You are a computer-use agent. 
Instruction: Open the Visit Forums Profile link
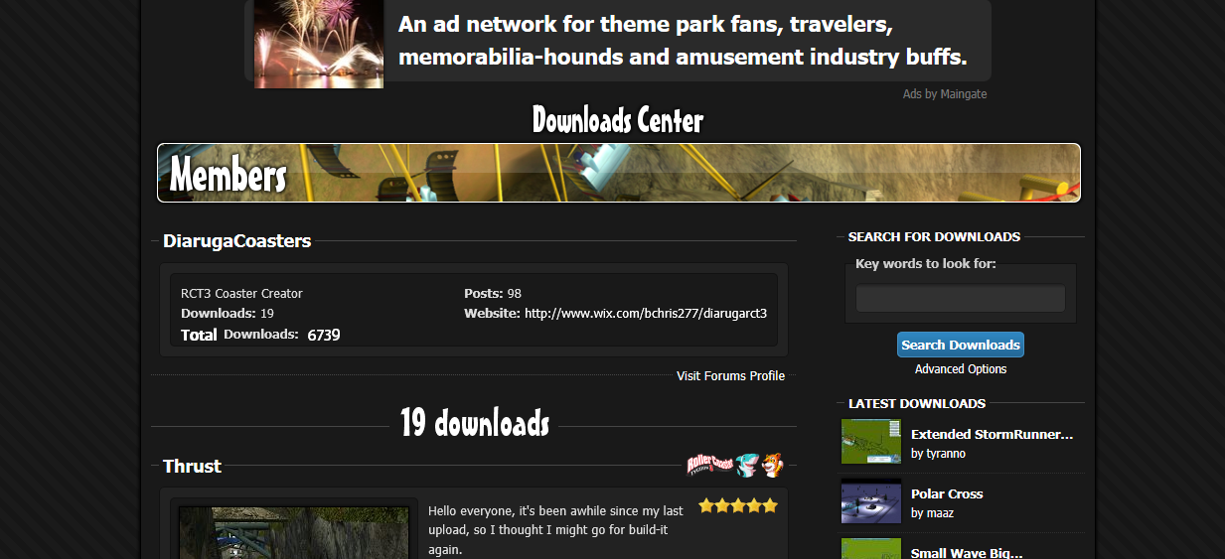tap(730, 376)
